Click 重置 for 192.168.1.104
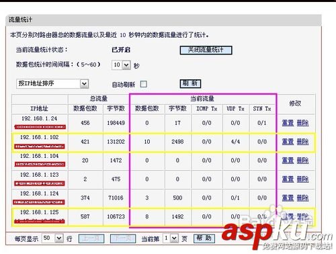Image resolution: width=336 pixels, height=254 pixels. 288,161
